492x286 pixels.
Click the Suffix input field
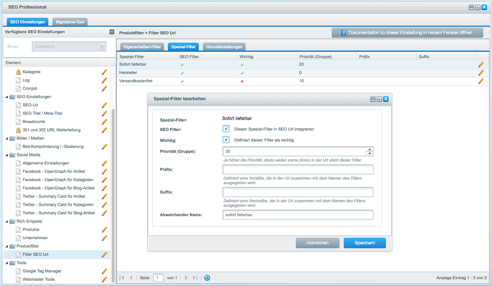298,192
